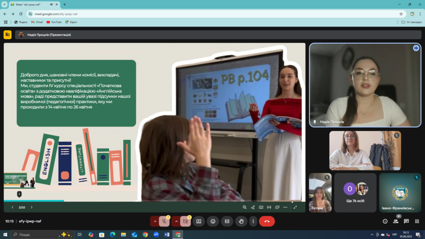Show the participants list icon

[x=396, y=222]
